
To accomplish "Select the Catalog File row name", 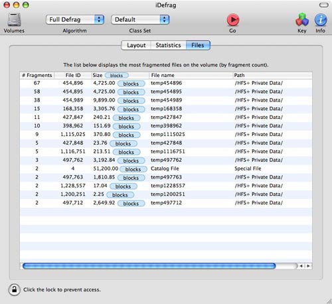I will (165, 169).
